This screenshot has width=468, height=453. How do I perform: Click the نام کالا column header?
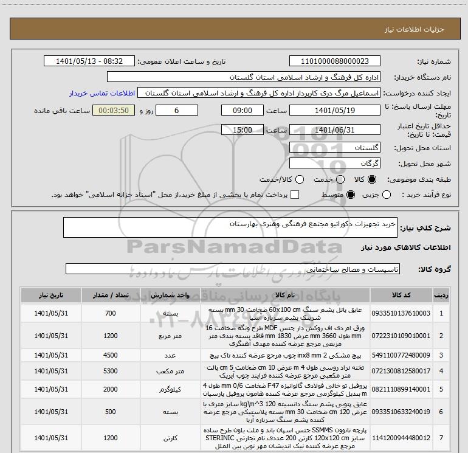pyautogui.click(x=285, y=296)
